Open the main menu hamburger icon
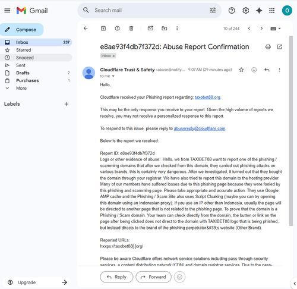 (7, 11)
